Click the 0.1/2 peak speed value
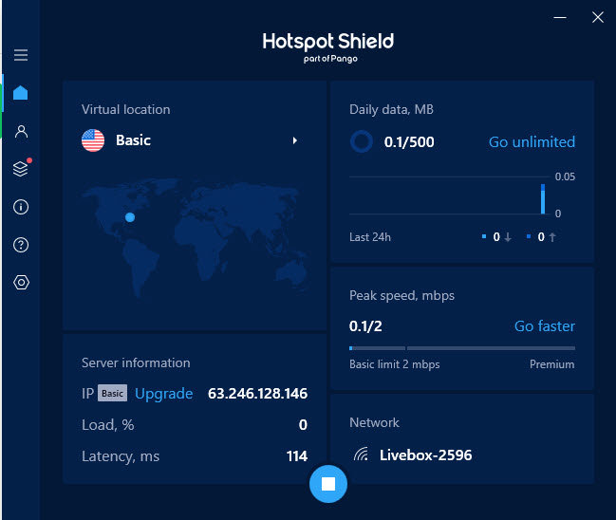The width and height of the screenshot is (616, 520). (x=365, y=326)
